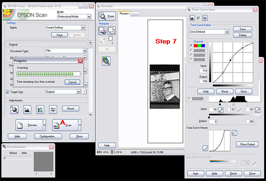Close the Progress dialog
This screenshot has height=181, width=266.
coord(81,61)
